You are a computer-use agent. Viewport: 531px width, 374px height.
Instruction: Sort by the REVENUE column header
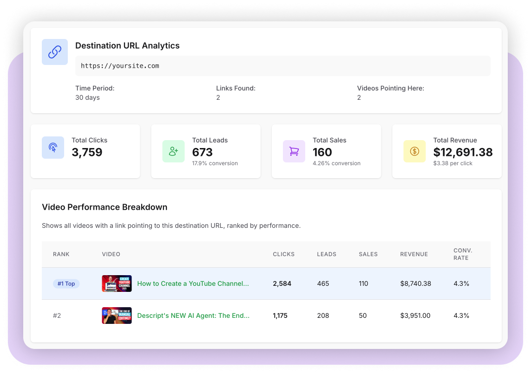point(414,254)
